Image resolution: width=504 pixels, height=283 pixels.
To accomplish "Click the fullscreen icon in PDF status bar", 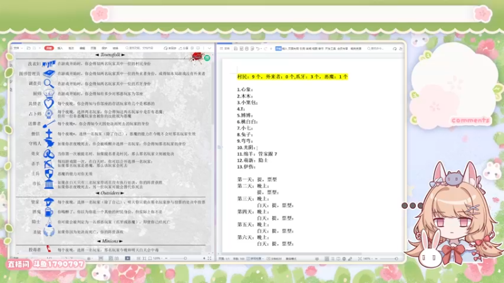I will [x=209, y=258].
